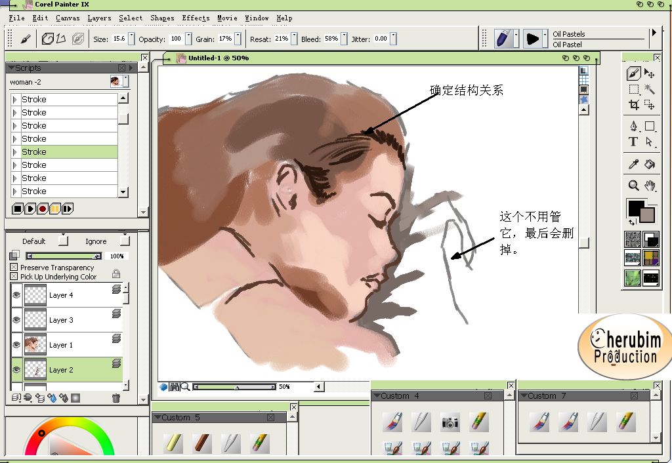Select the Brush tool in toolbox
This screenshot has width=672, height=463.
coord(633,73)
